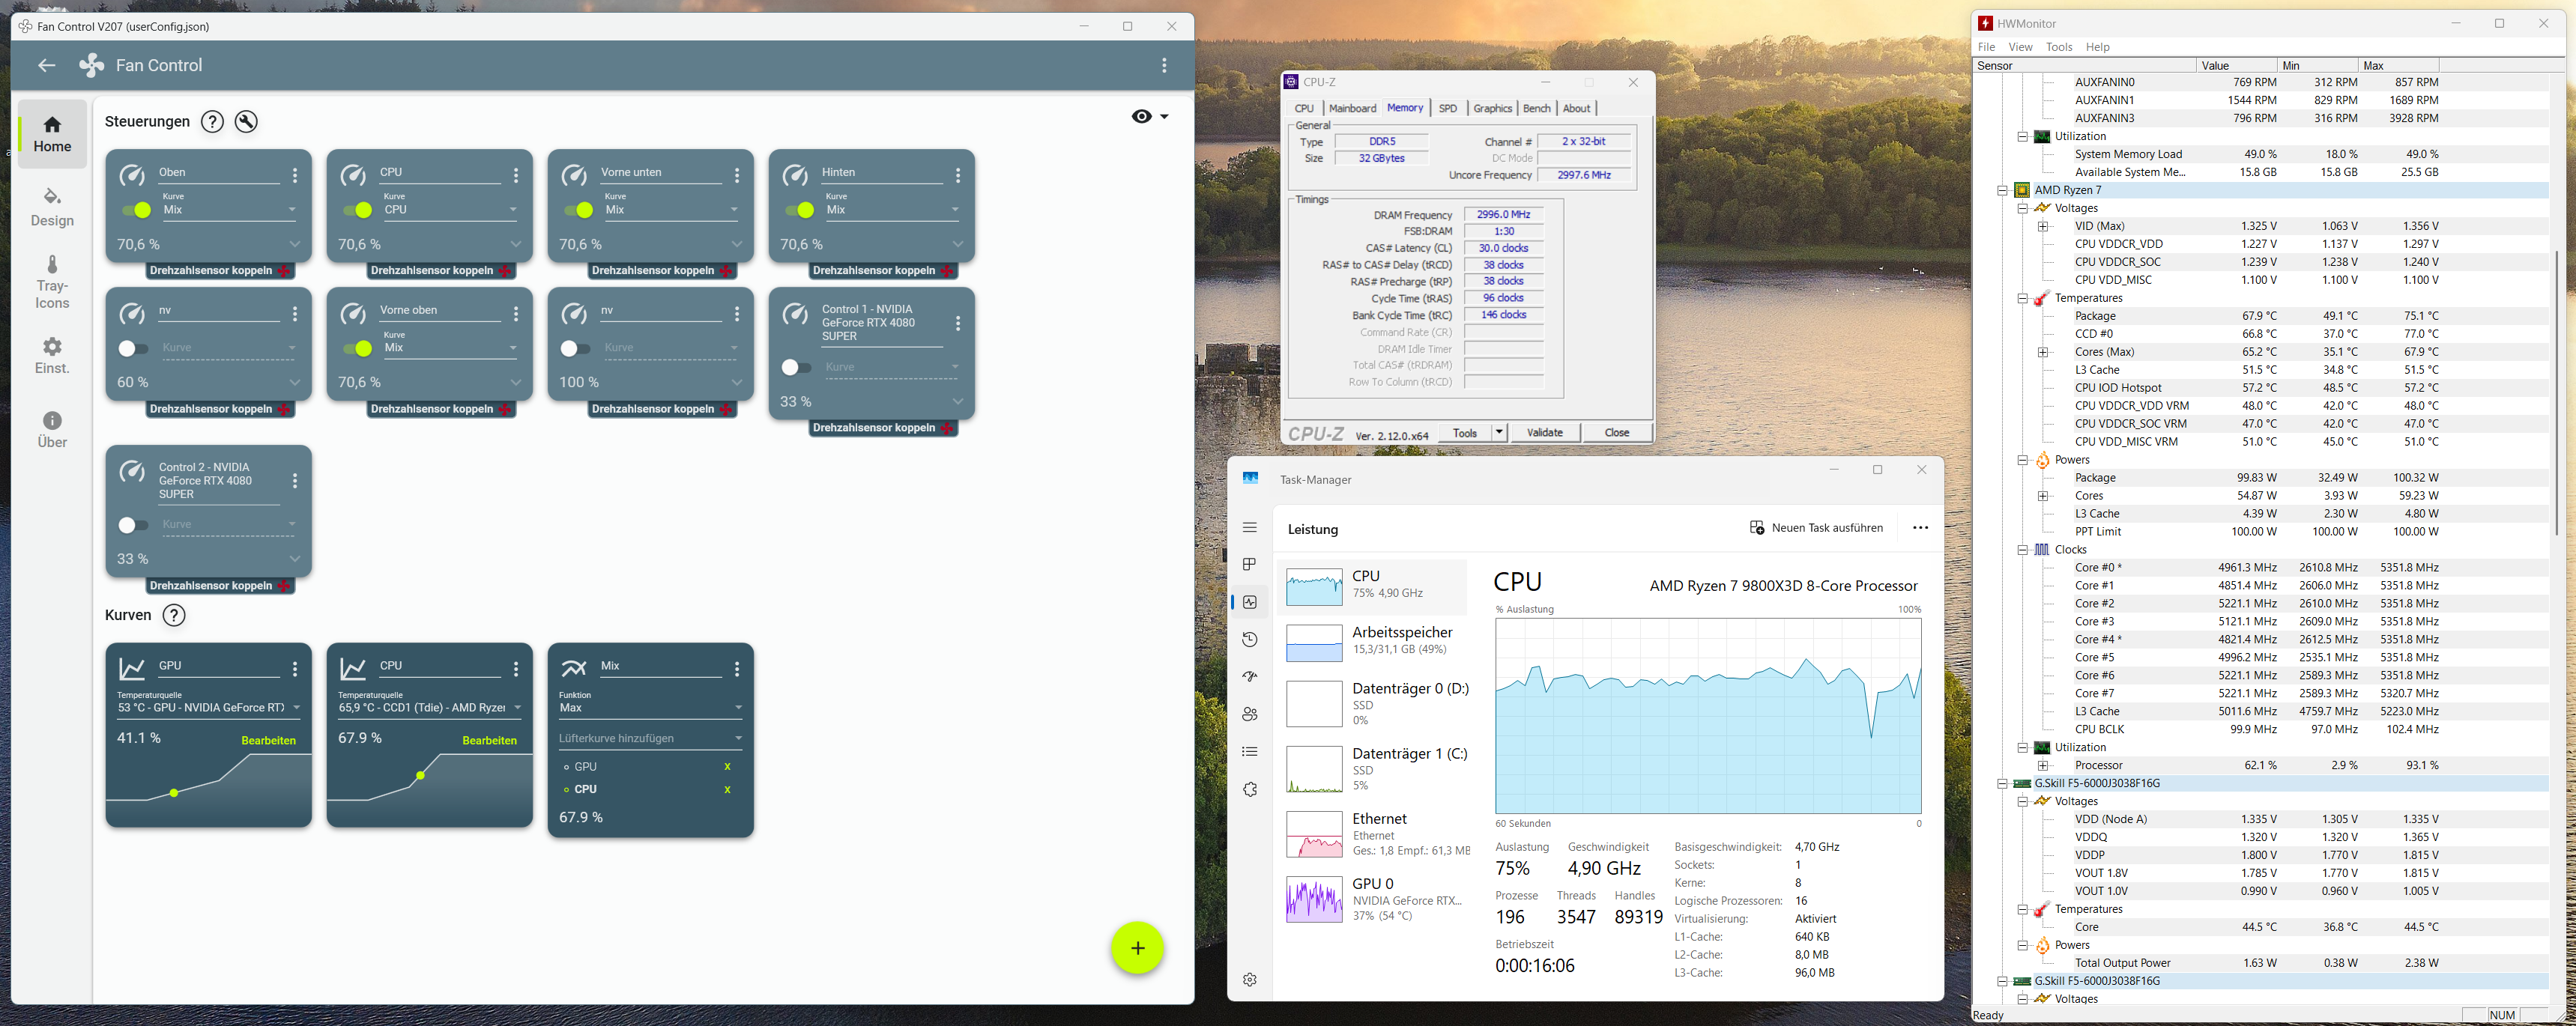This screenshot has height=1026, width=2576.
Task: Open Kurve dropdown of Hinten control
Action: [890, 210]
